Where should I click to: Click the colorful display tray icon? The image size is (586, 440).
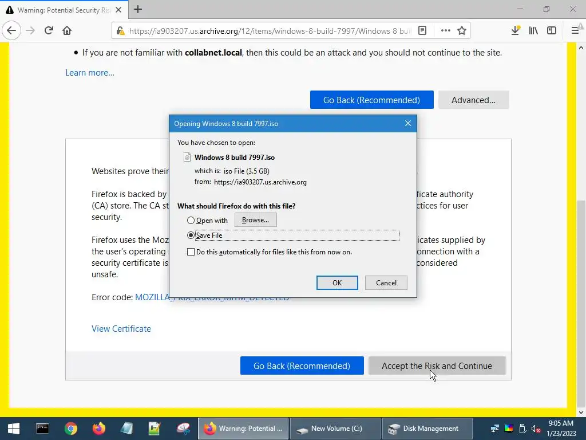509,429
